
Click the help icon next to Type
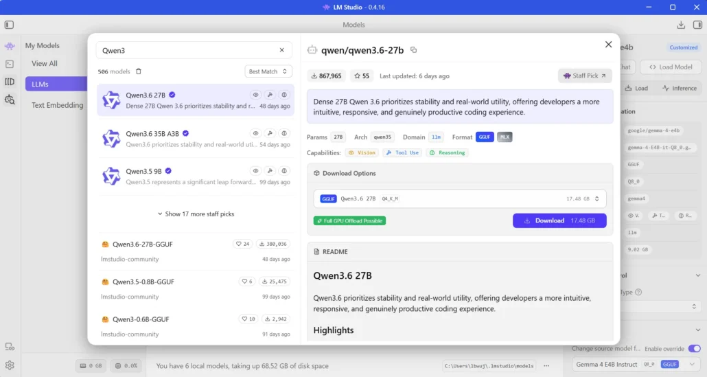pos(638,293)
